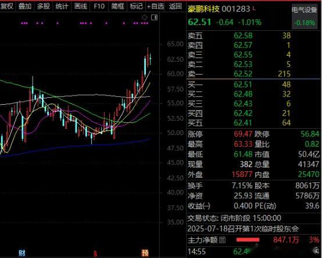The image size is (322, 258).
Task: Click 外盘 value 15877
Action: (x=242, y=174)
